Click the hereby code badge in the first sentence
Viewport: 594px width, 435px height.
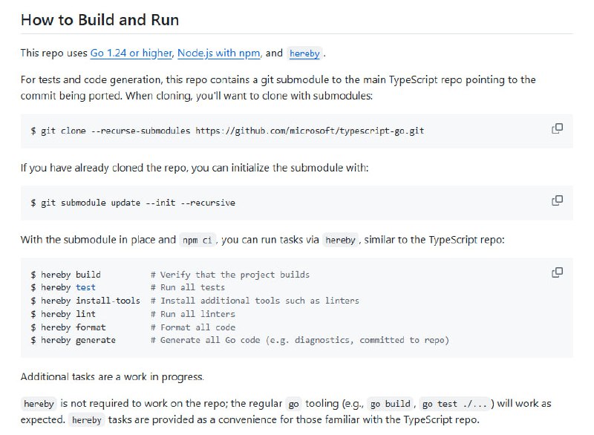[304, 53]
